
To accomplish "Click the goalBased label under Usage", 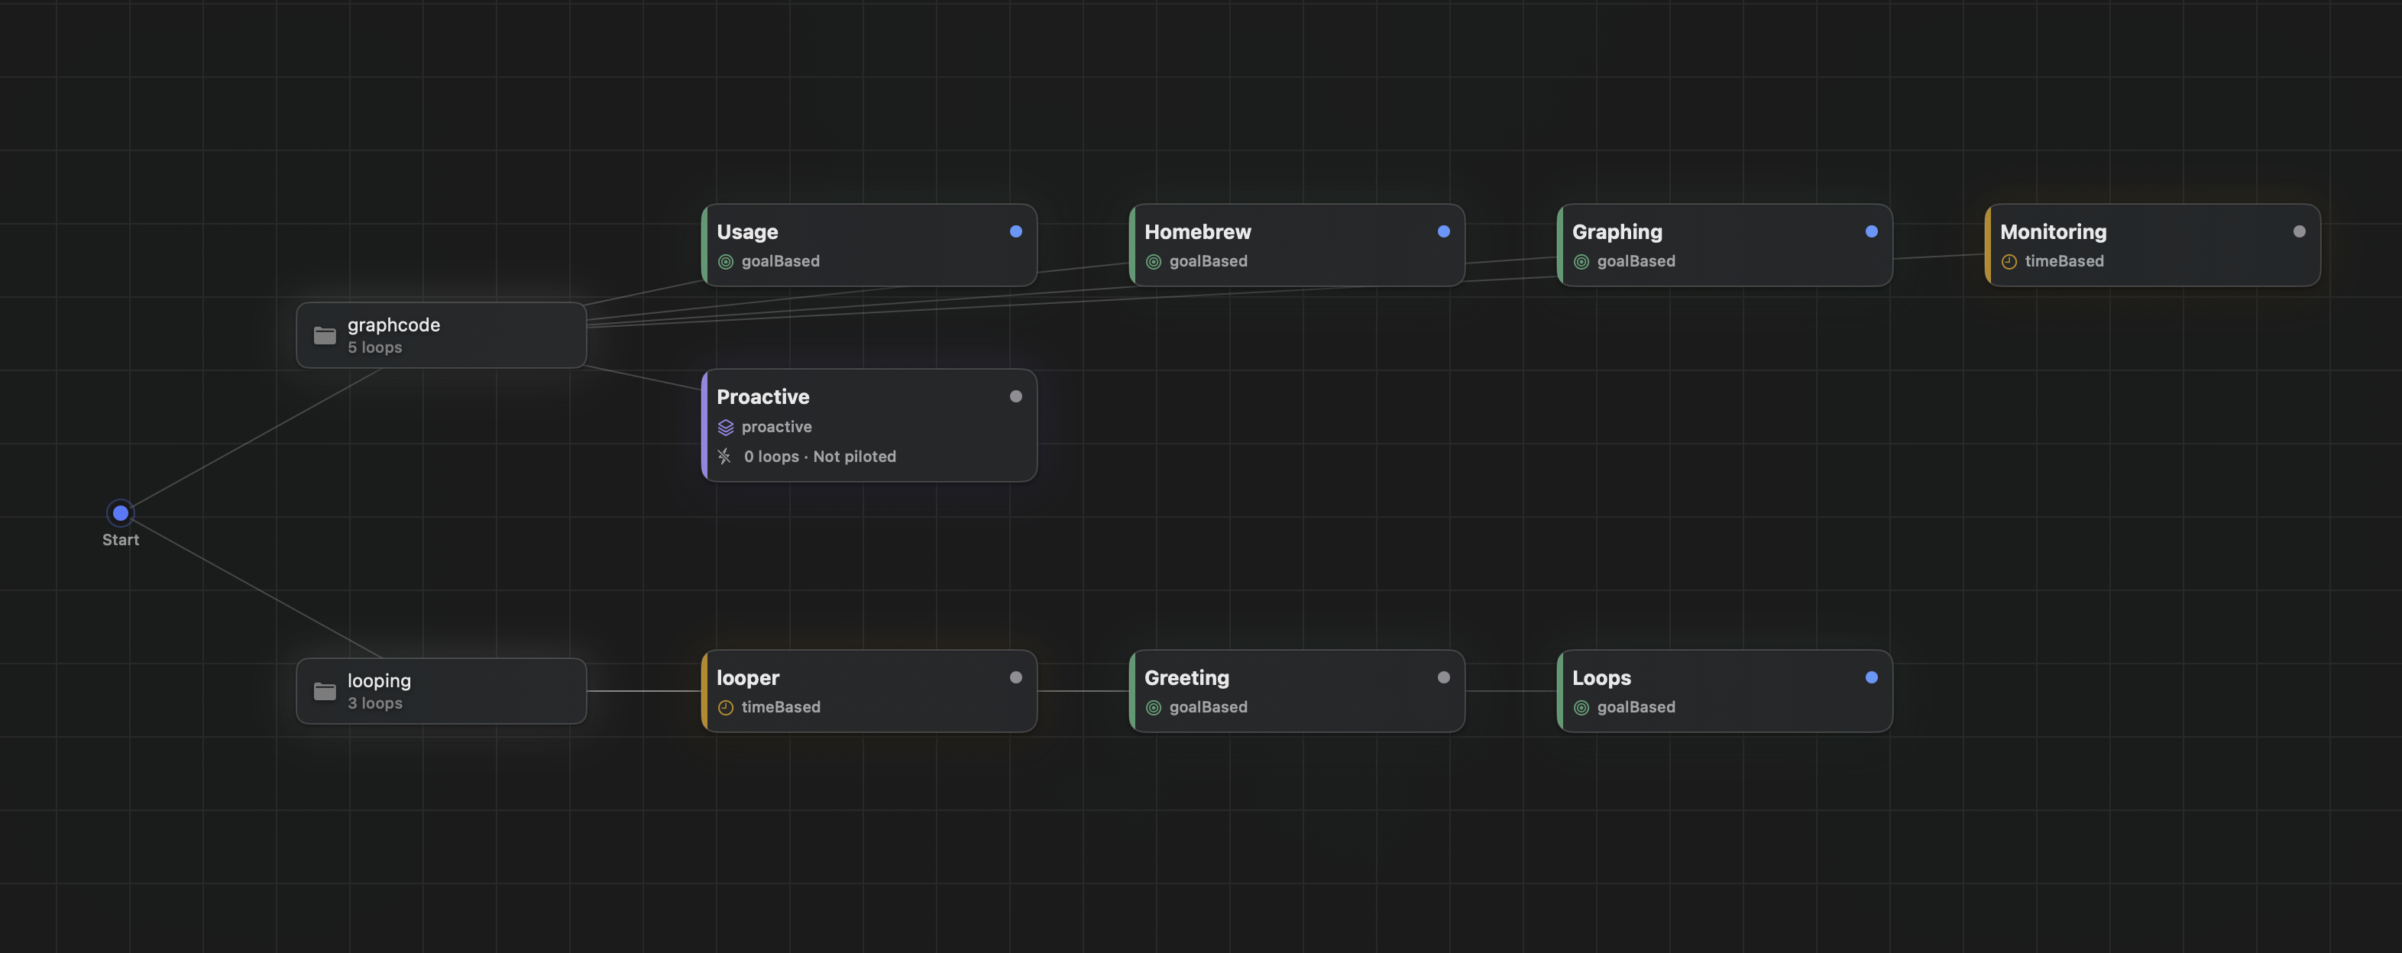I will [x=781, y=262].
